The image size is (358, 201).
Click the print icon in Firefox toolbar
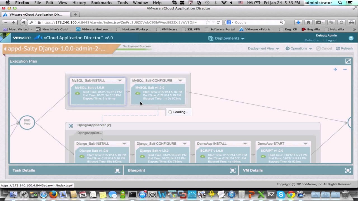(x=351, y=22)
